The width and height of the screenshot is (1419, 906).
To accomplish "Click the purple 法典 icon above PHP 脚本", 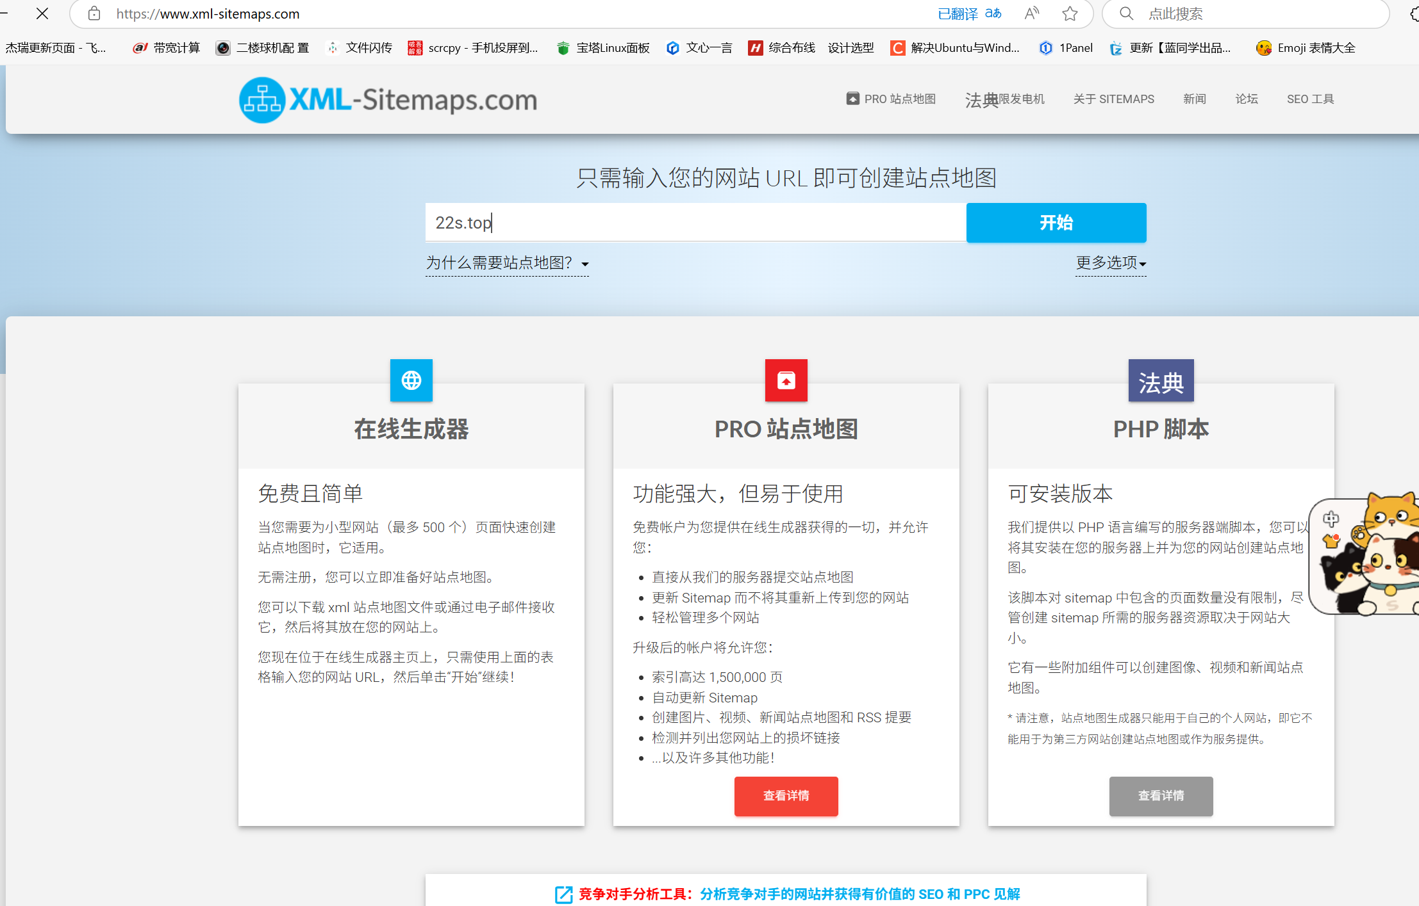I will coord(1161,380).
